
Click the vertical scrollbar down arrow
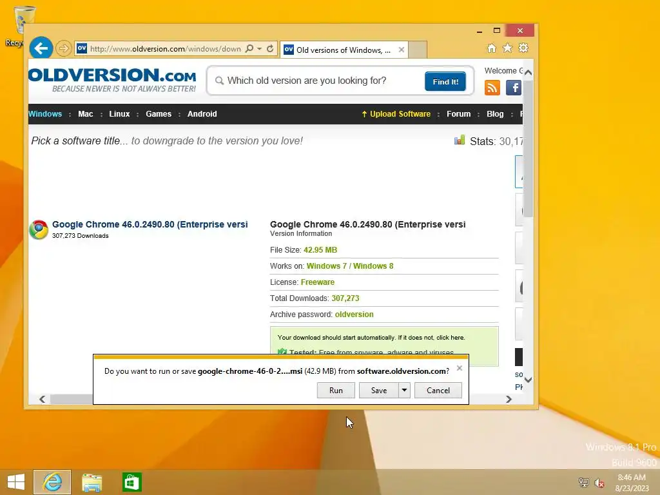(529, 380)
